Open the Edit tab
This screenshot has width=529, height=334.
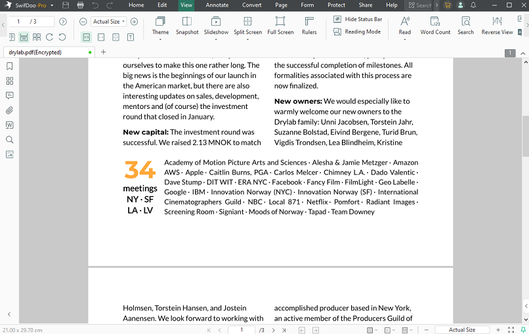(162, 5)
